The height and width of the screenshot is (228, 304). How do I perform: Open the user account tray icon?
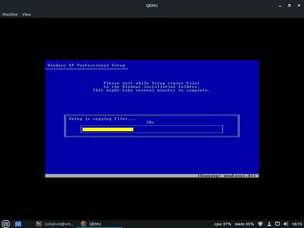point(269,224)
